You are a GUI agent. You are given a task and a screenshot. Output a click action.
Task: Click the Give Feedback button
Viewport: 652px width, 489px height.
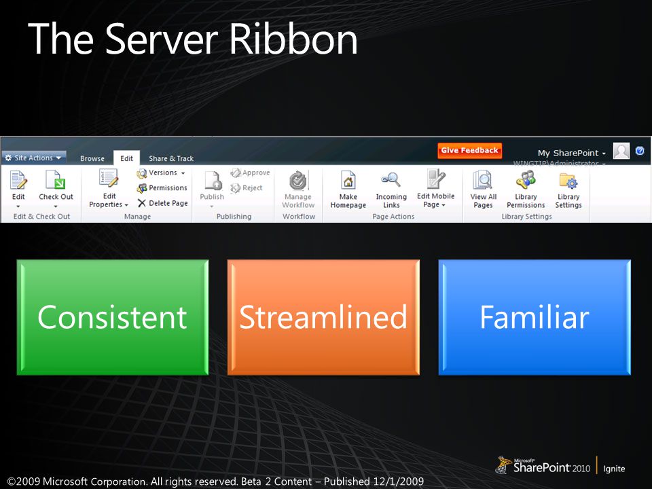click(469, 151)
